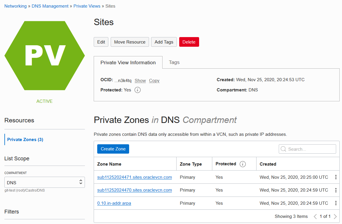This screenshot has height=224, width=342.
Task: Click the red Delete button
Action: pyautogui.click(x=189, y=42)
